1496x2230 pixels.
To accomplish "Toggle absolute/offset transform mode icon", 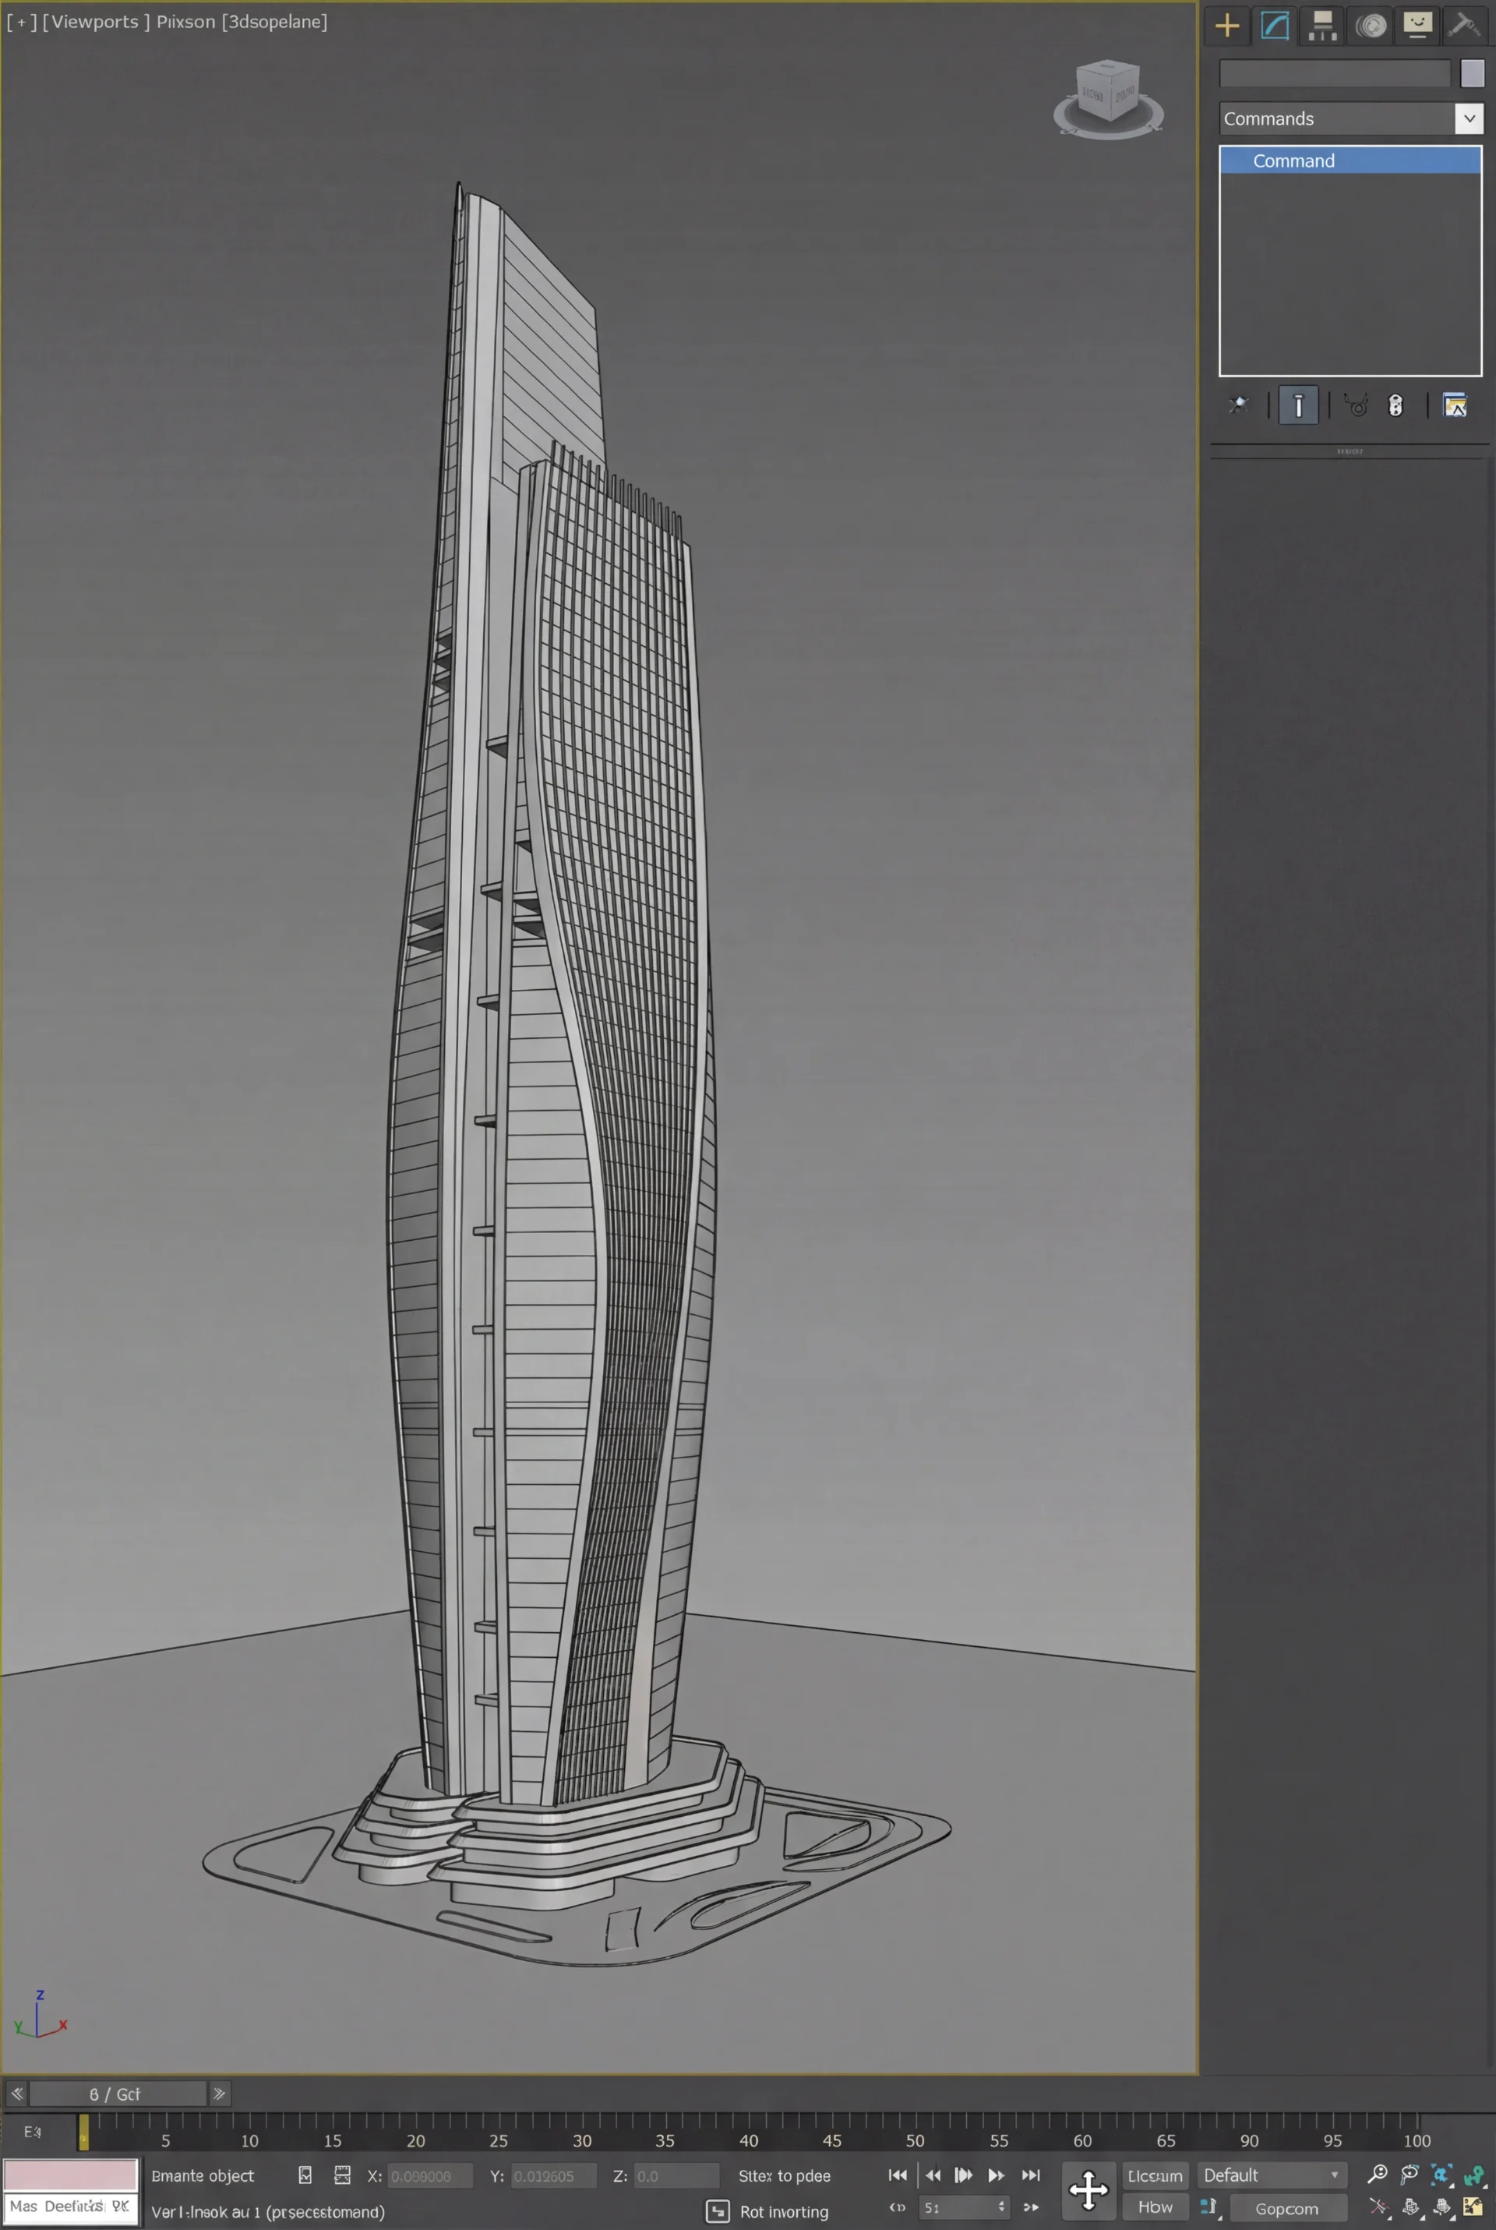I will tap(343, 2175).
